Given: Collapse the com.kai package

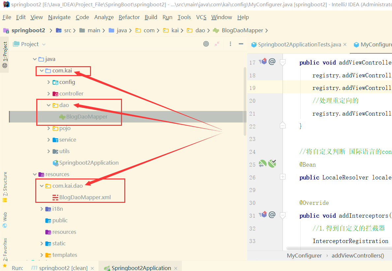Looking at the screenshot, I should tap(42, 71).
